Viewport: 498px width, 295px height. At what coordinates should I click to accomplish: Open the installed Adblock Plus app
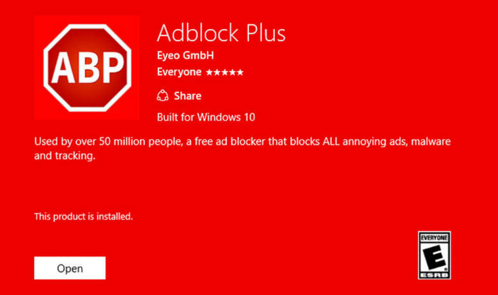click(x=69, y=268)
